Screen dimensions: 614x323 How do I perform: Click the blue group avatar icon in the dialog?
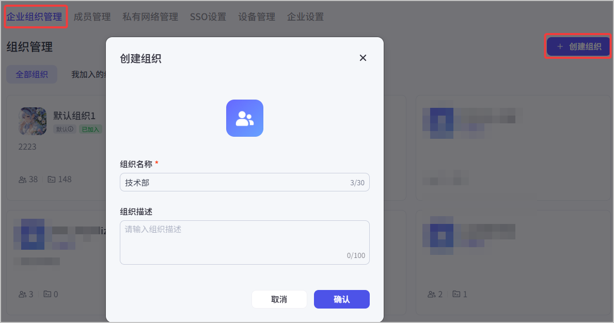[245, 118]
